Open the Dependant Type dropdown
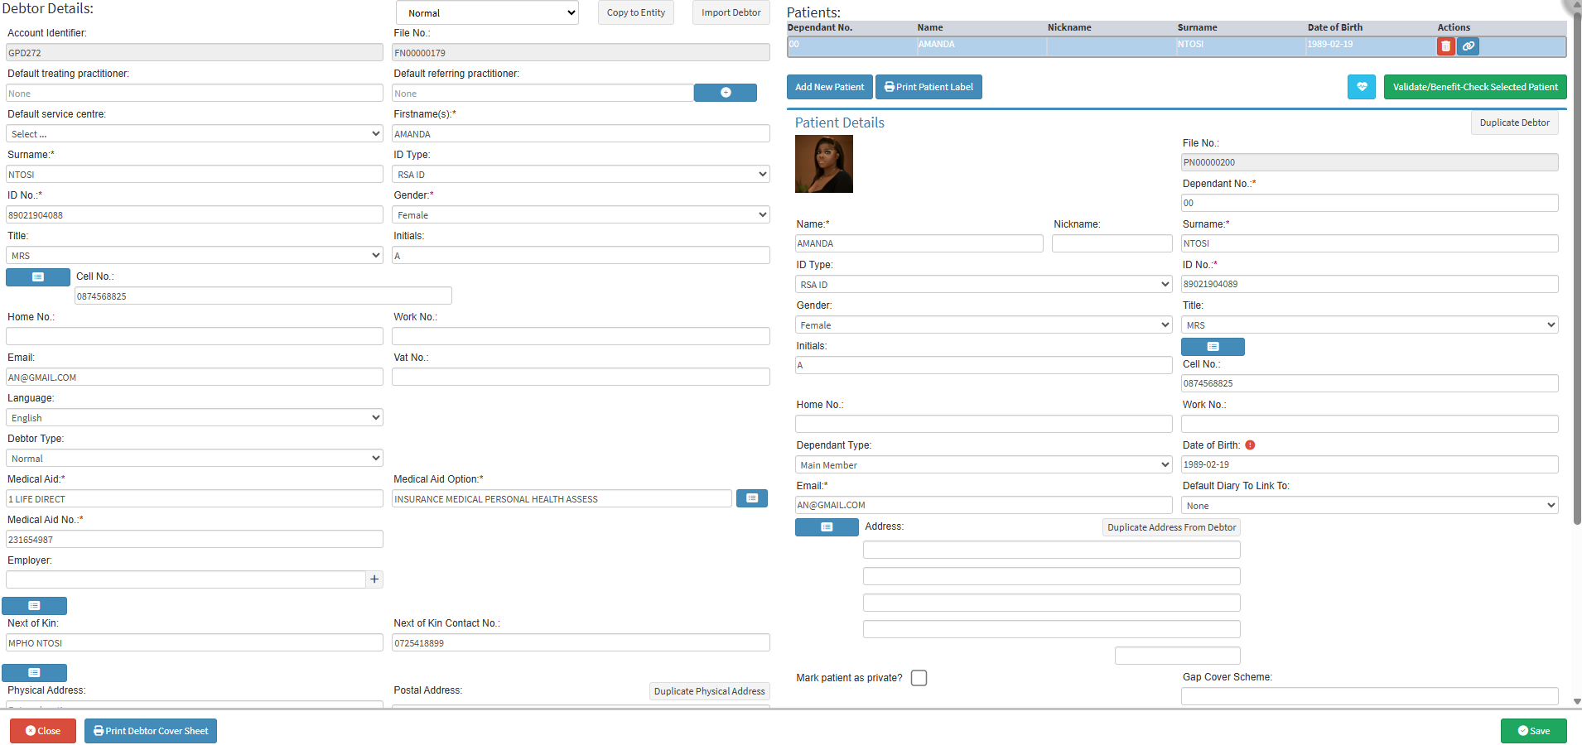Viewport: 1582px width, 745px height. point(983,465)
